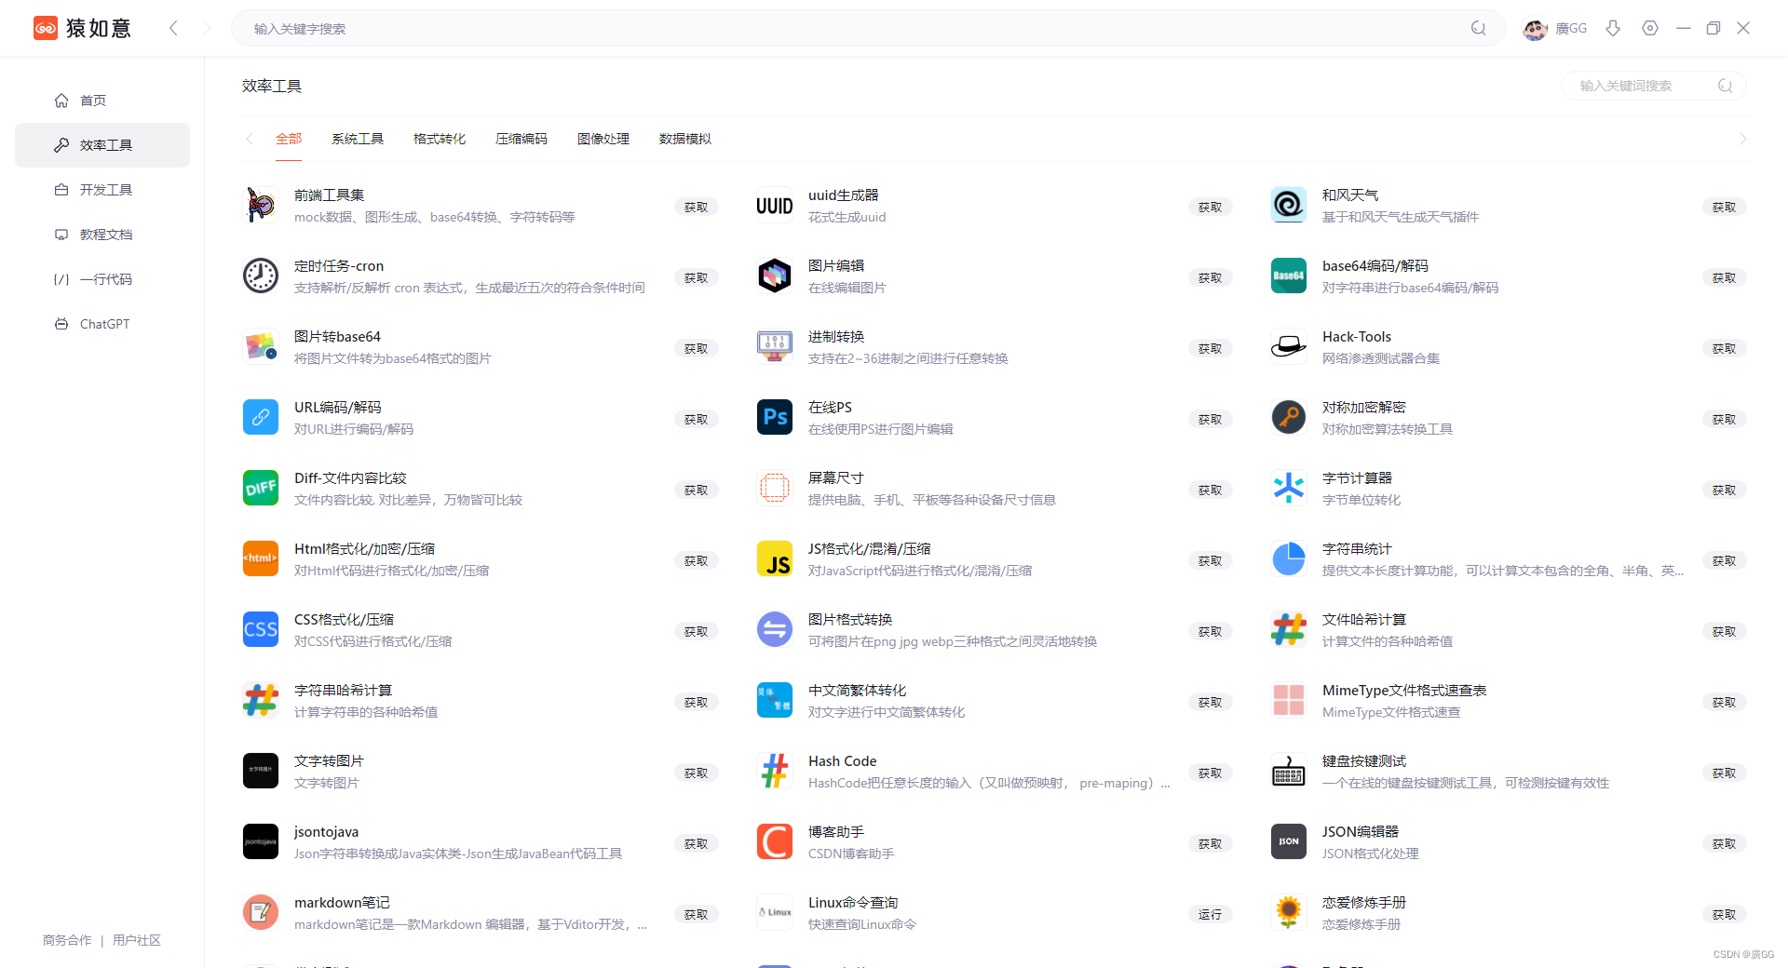The height and width of the screenshot is (968, 1788).
Task: Click 运行 for Linux命令查询
Action: pyautogui.click(x=1211, y=914)
